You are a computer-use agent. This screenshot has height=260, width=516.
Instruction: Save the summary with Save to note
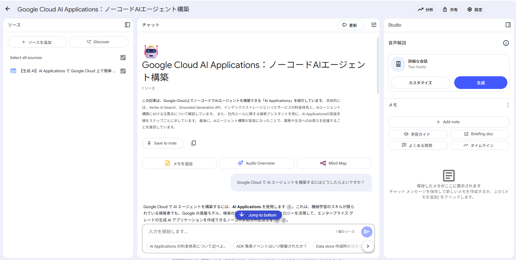(x=162, y=143)
